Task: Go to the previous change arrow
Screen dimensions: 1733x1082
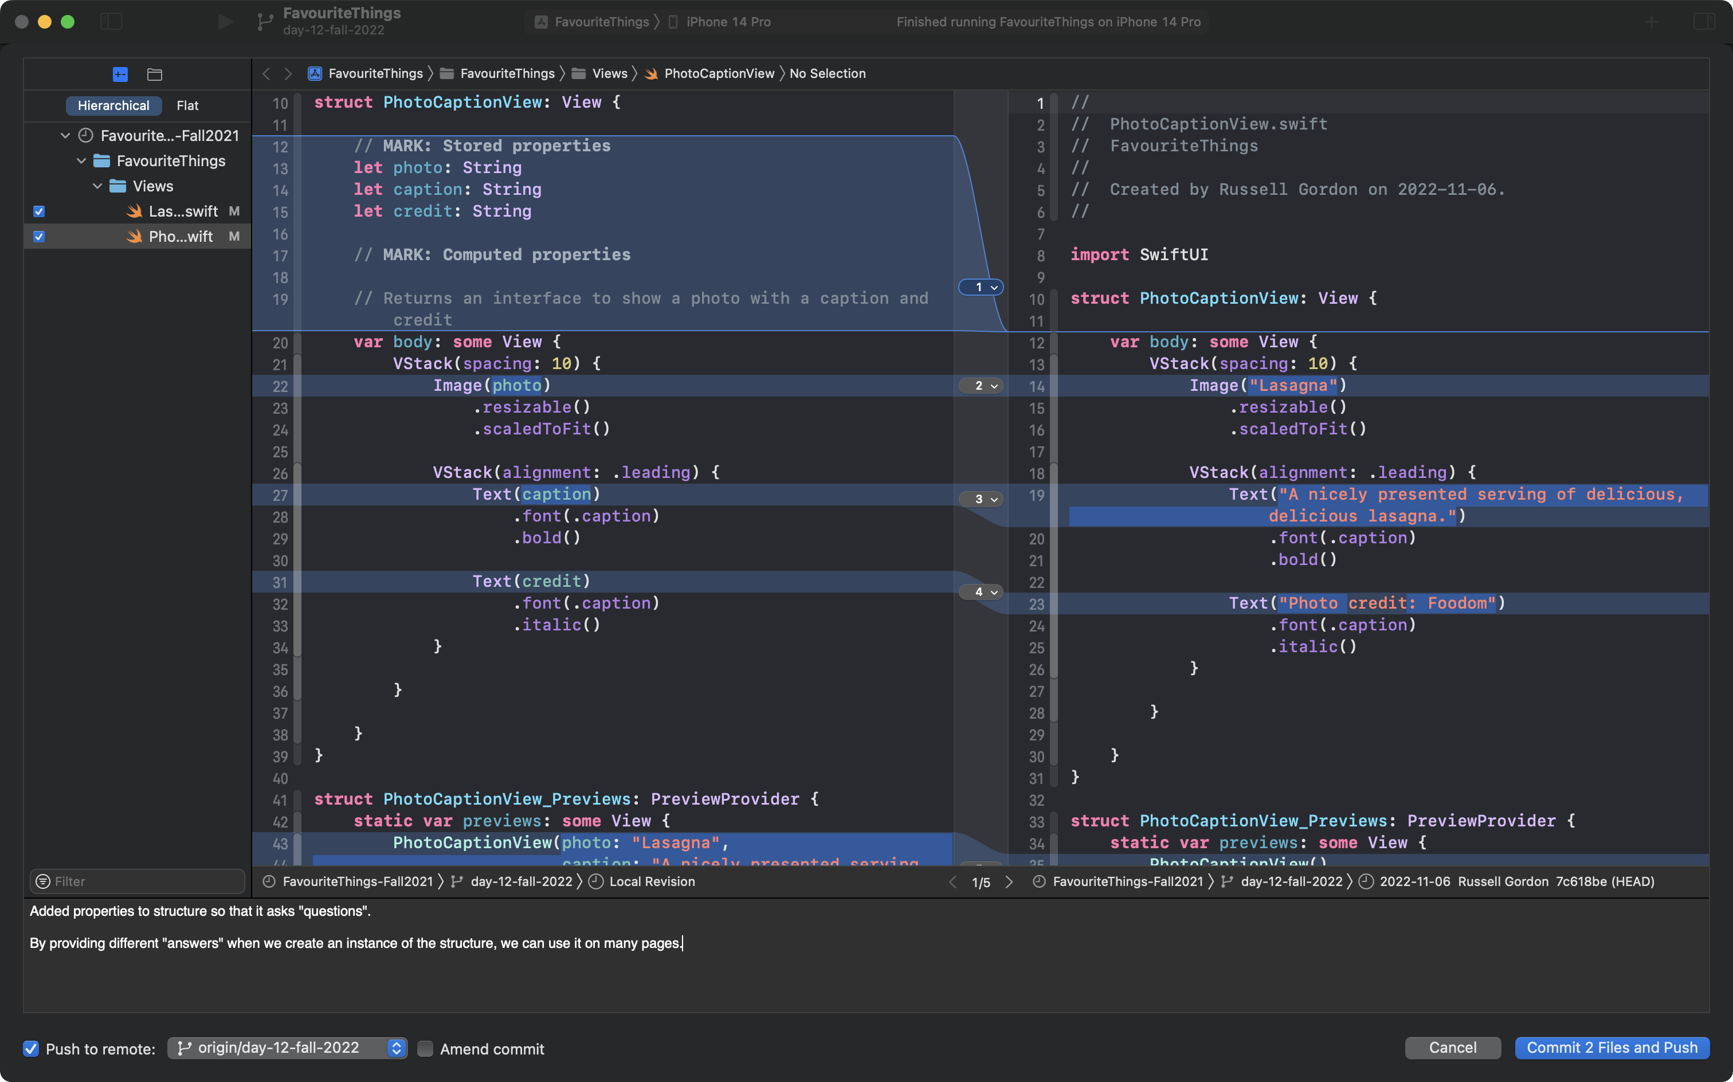Action: tap(952, 883)
